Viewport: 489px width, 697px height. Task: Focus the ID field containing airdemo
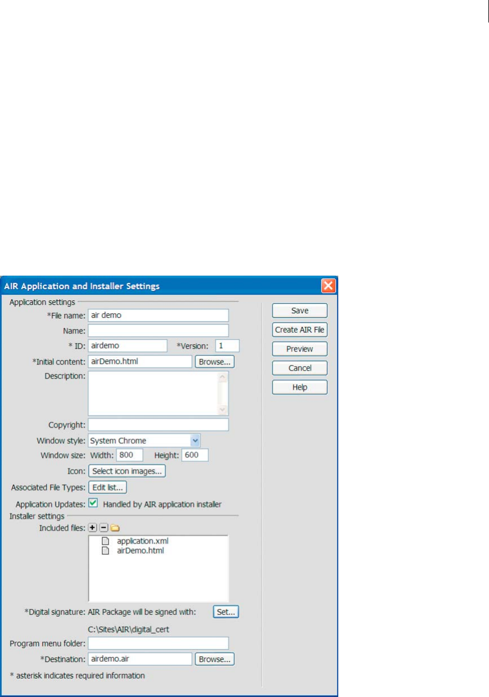coord(128,345)
